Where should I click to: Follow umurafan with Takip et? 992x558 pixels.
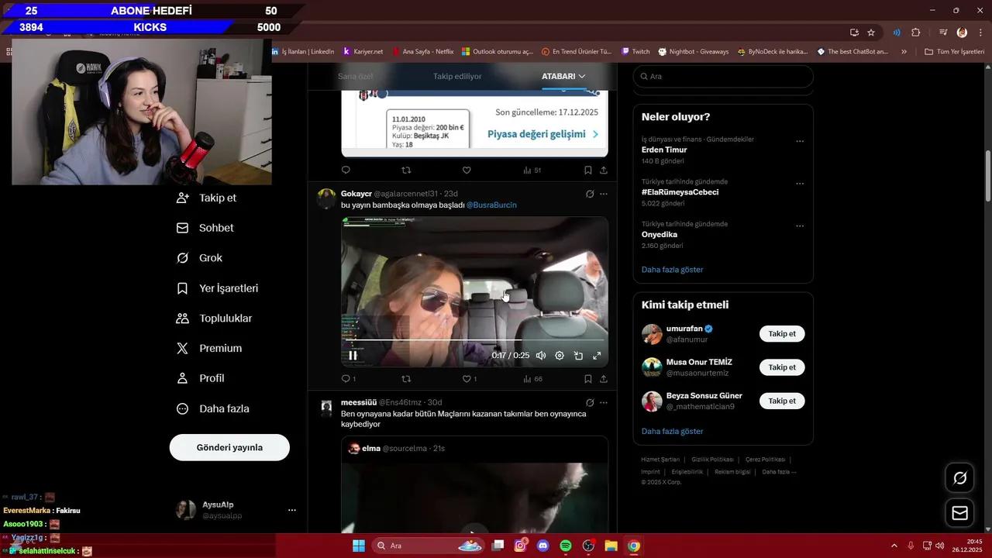[782, 334]
